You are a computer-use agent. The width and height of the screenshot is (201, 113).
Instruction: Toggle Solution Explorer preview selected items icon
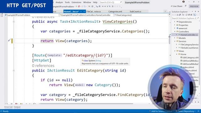195,15
